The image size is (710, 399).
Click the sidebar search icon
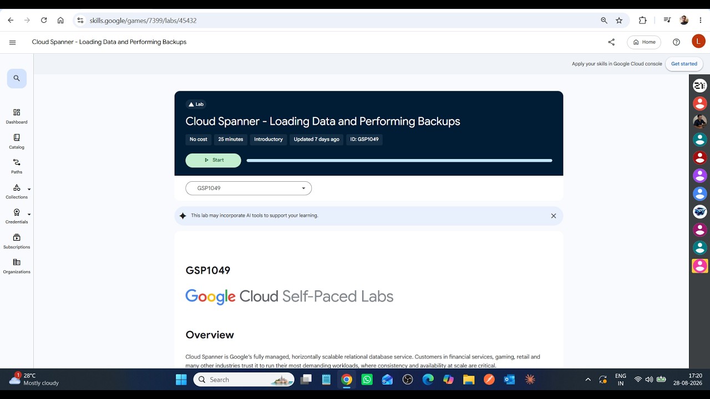point(17,78)
